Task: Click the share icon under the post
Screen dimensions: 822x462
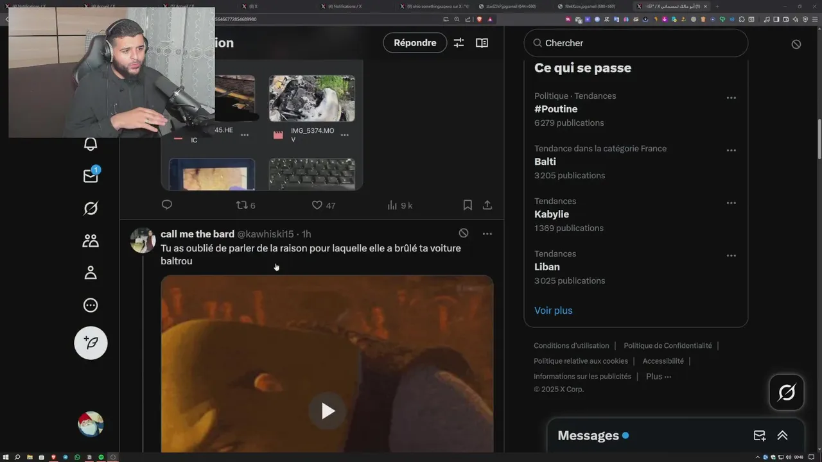Action: 487,205
